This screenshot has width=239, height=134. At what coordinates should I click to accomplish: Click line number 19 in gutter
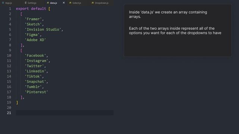9,102
